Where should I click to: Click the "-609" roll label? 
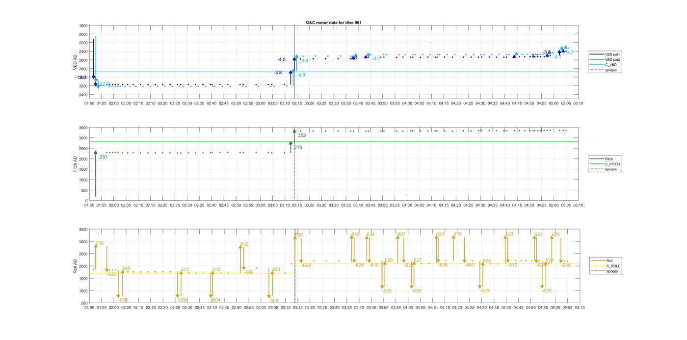(249, 272)
